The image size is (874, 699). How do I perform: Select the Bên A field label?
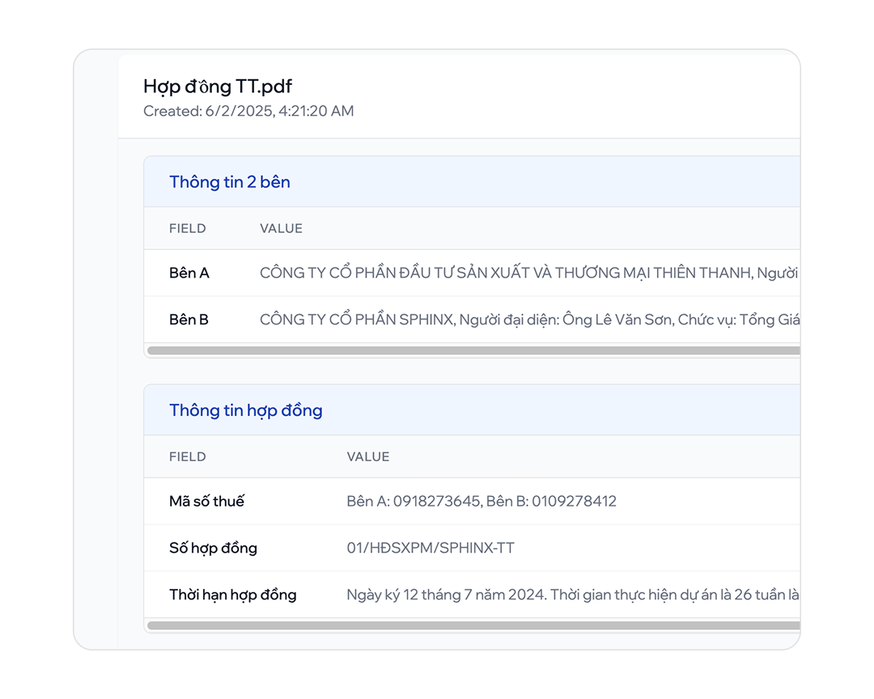tap(189, 273)
